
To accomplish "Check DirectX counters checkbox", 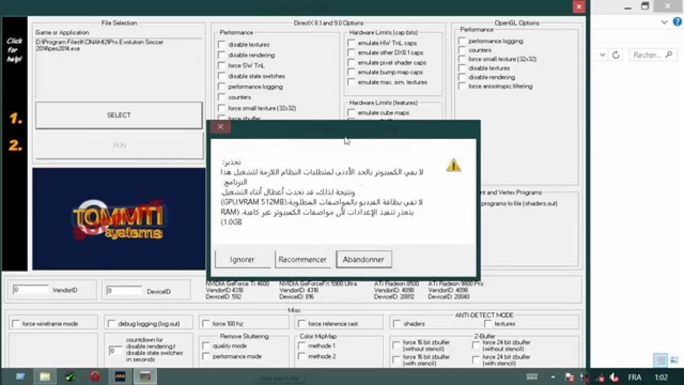I will click(x=222, y=97).
